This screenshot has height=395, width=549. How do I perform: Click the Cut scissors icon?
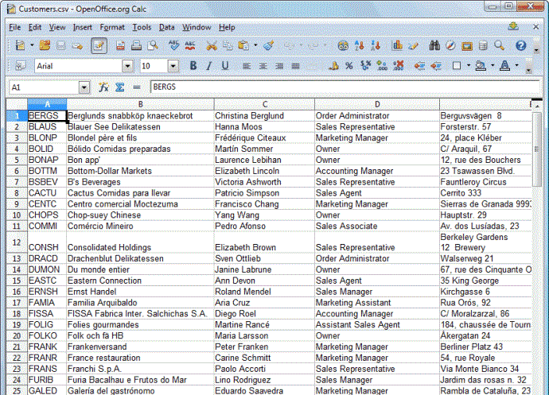pos(212,45)
